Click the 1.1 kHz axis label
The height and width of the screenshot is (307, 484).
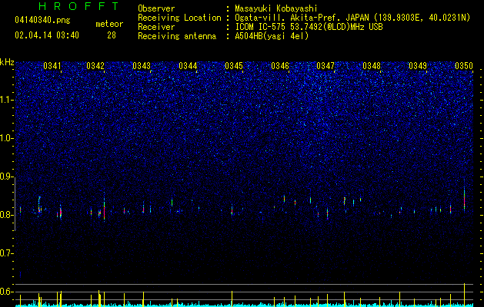tap(6, 100)
